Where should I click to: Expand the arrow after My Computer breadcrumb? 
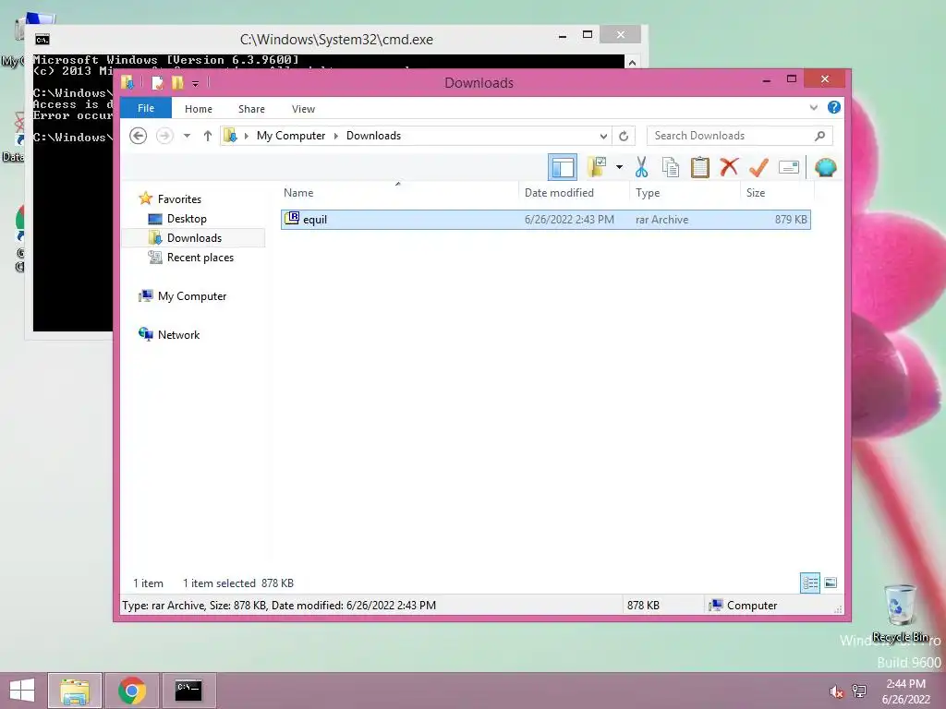click(336, 136)
